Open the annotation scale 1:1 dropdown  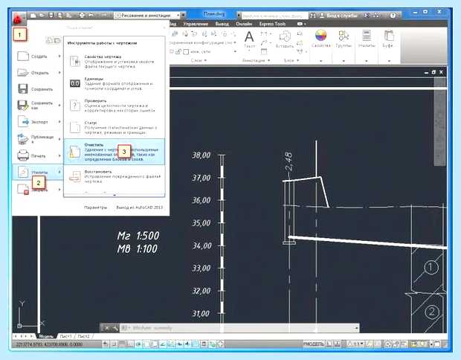click(356, 344)
